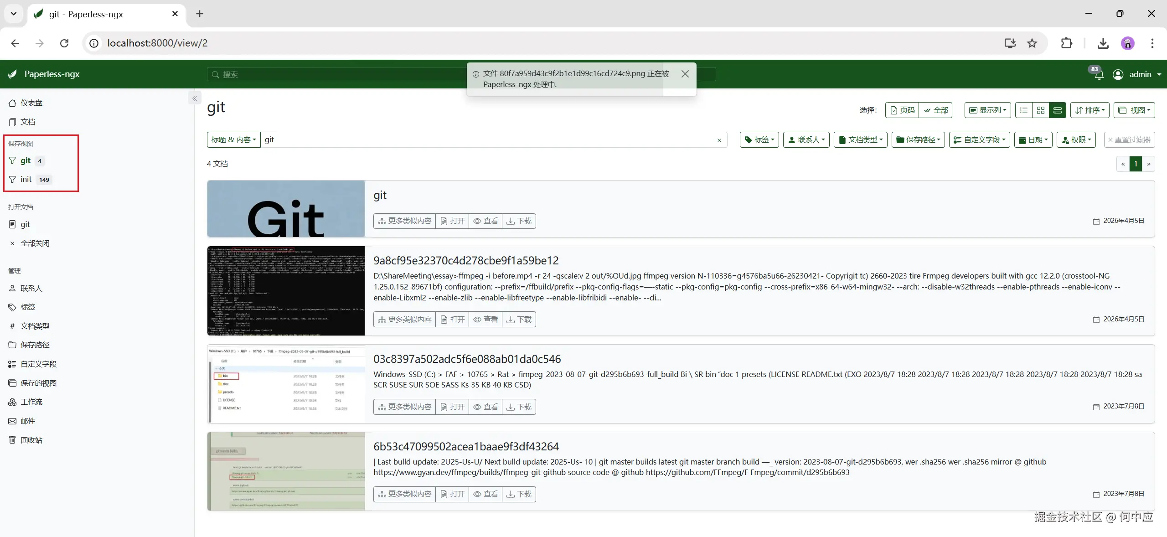Viewport: 1167px width, 537px height.
Task: Select all documents with 全部
Action: 935,110
